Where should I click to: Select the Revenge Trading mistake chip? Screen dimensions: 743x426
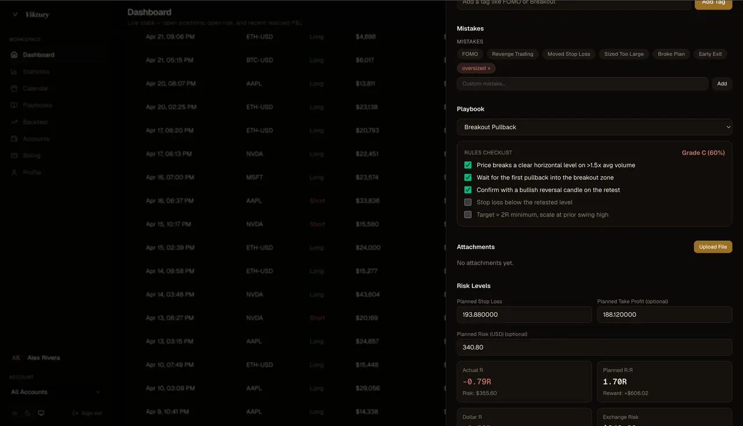[513, 55]
